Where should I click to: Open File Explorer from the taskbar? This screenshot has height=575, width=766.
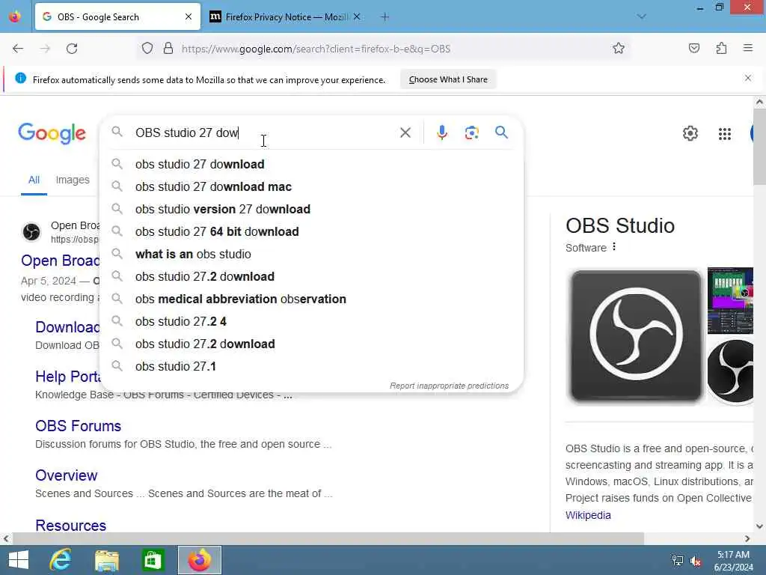coord(107,560)
